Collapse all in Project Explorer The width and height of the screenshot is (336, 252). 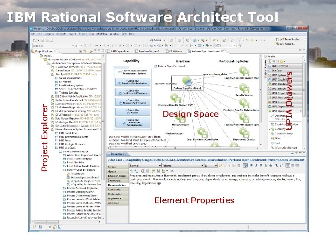80,51
